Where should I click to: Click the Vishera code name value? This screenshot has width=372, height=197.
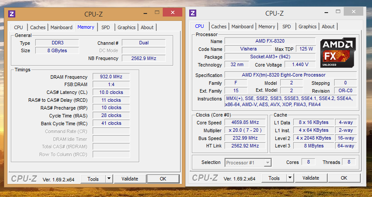pos(248,49)
